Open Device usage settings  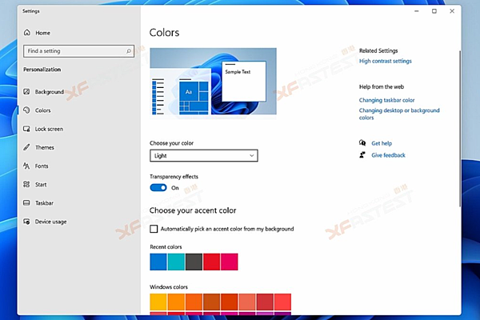[50, 222]
